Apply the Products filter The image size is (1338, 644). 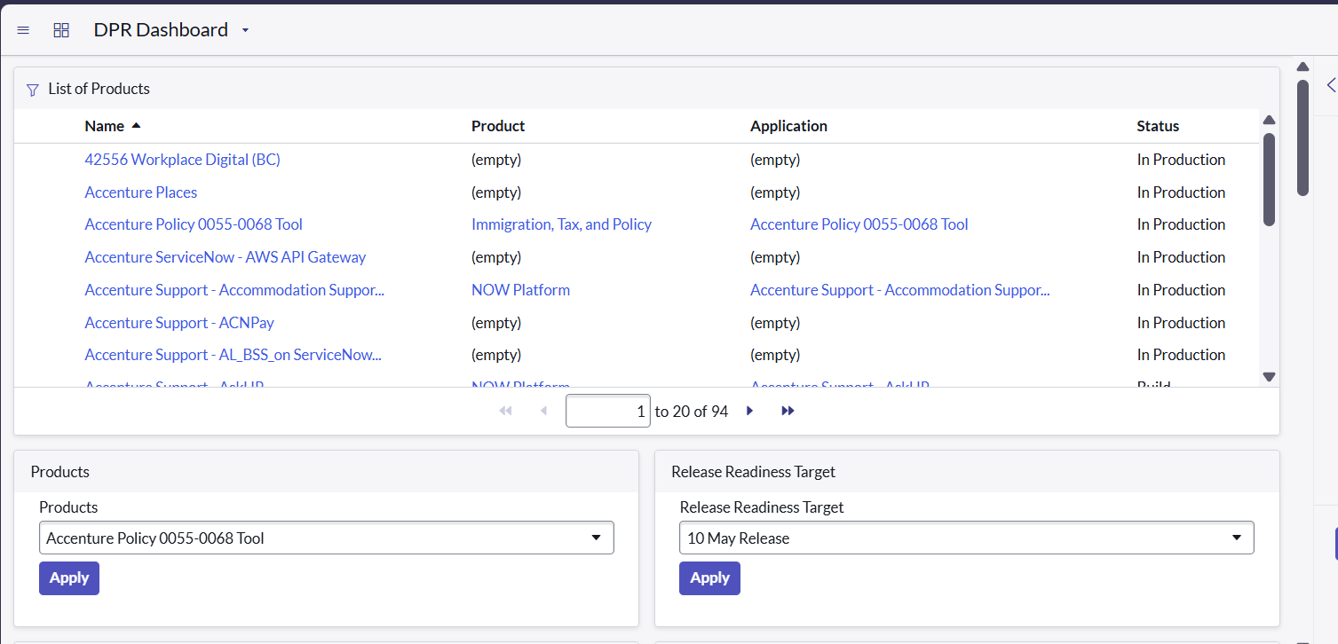[x=69, y=578]
